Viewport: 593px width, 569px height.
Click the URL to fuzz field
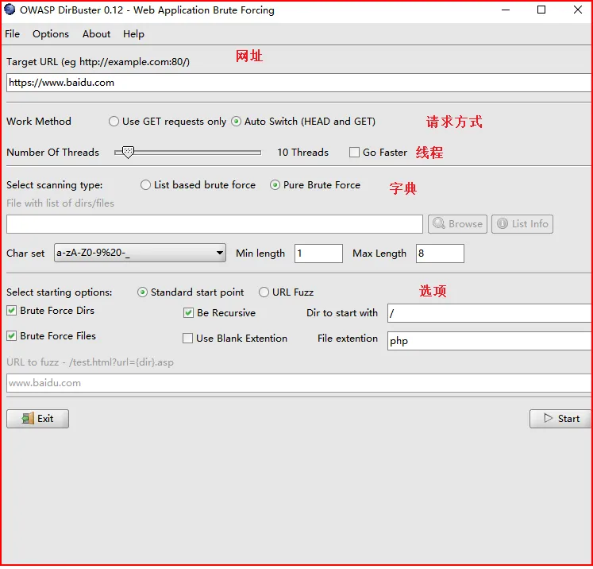298,384
